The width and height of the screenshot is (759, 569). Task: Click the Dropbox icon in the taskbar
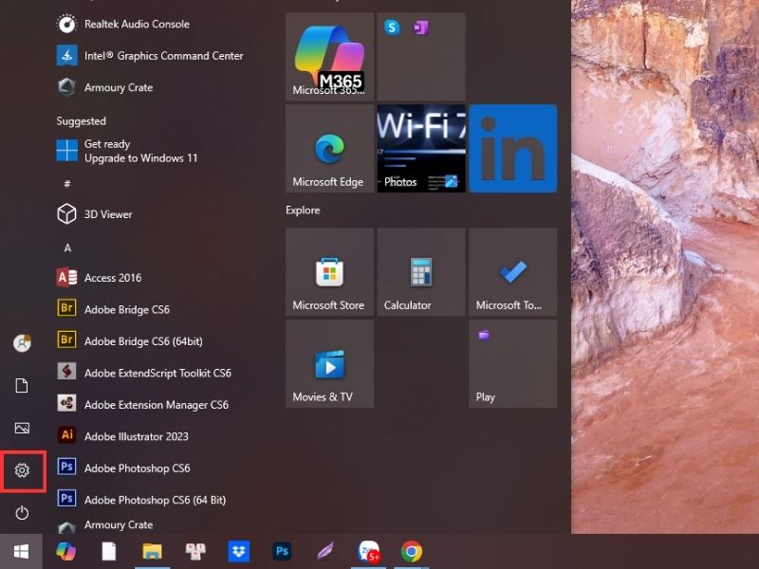[x=239, y=551]
